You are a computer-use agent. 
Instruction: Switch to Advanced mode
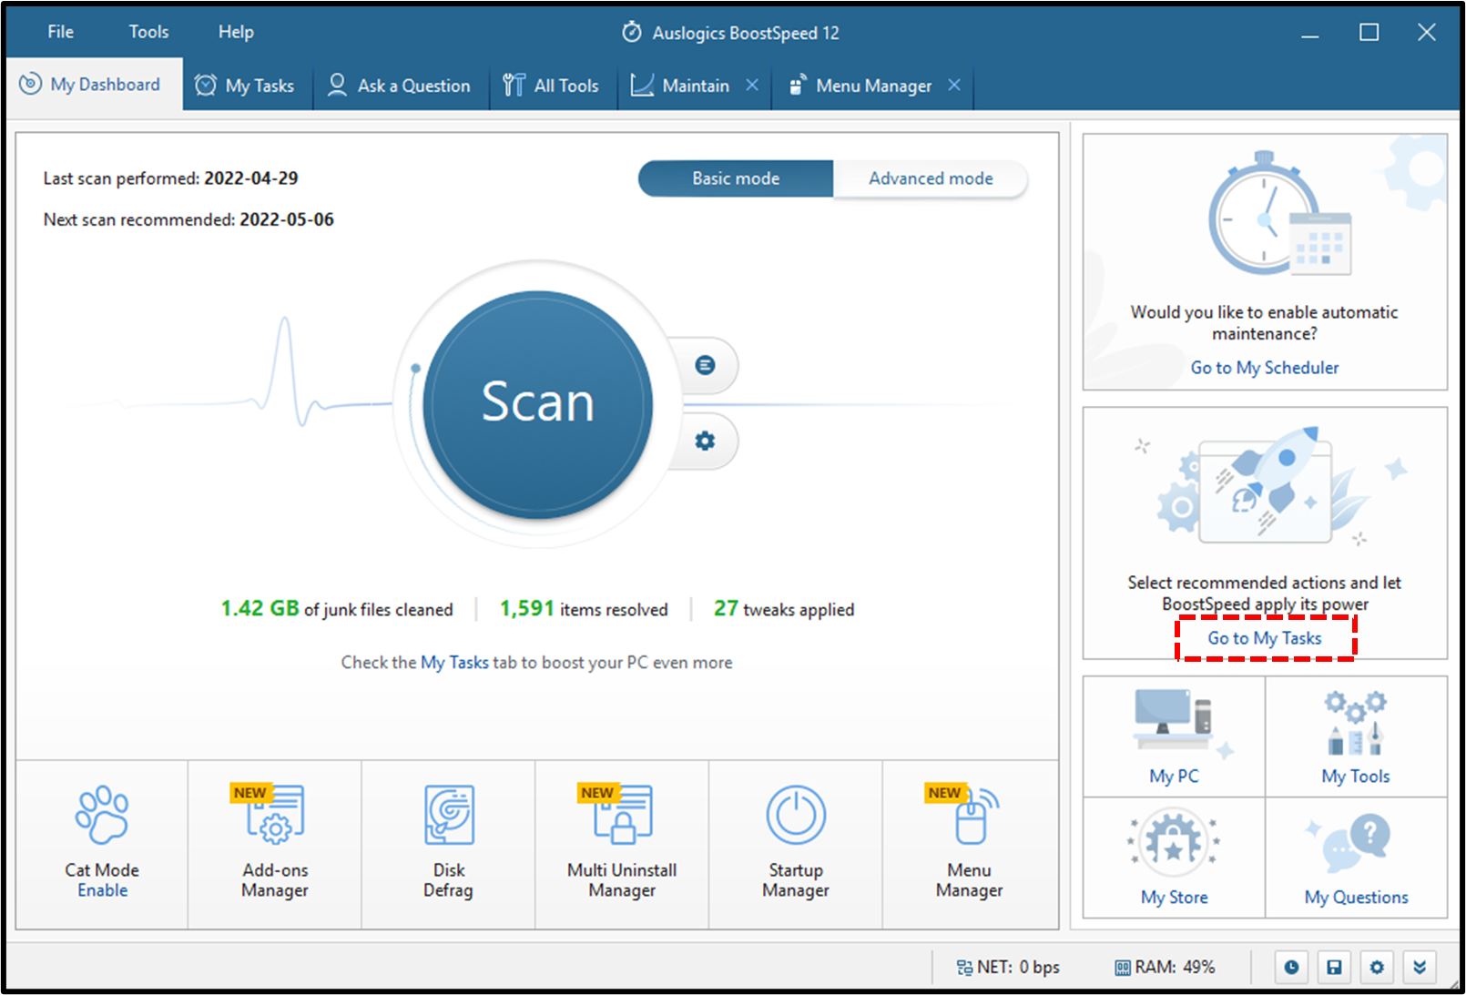point(931,178)
